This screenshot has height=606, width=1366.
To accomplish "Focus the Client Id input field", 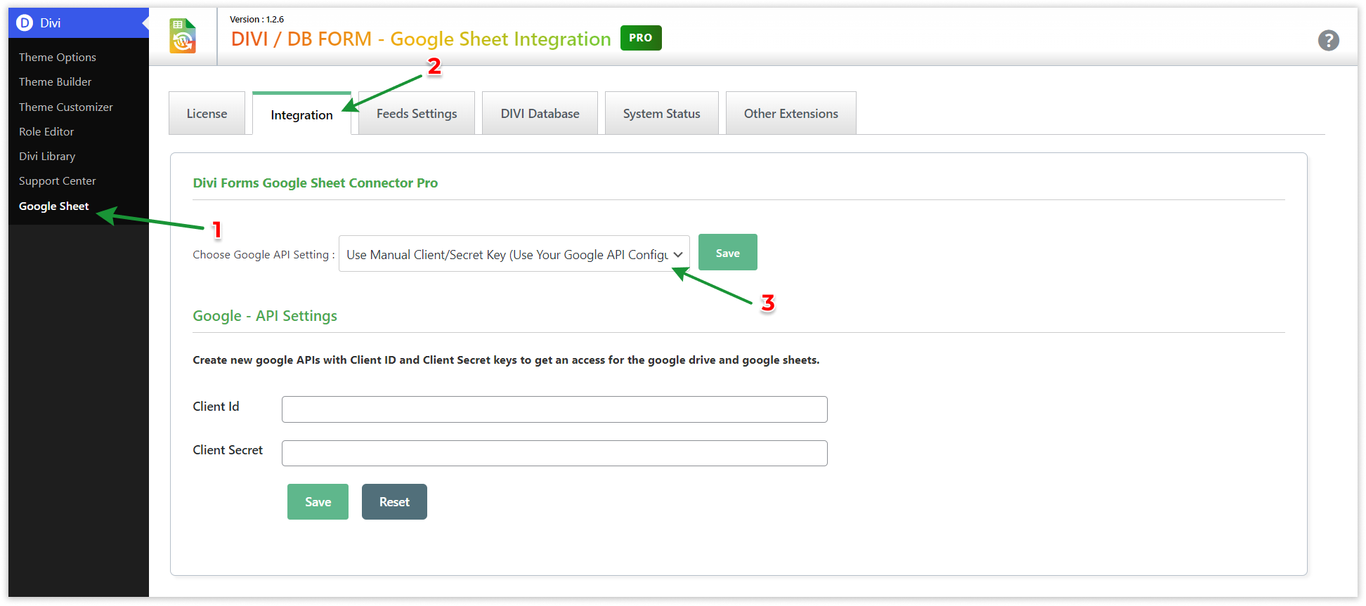I will pyautogui.click(x=554, y=409).
